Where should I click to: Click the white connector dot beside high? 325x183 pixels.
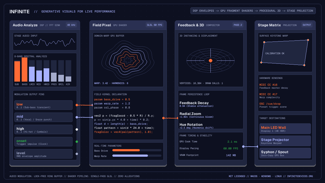[x=77, y=129]
